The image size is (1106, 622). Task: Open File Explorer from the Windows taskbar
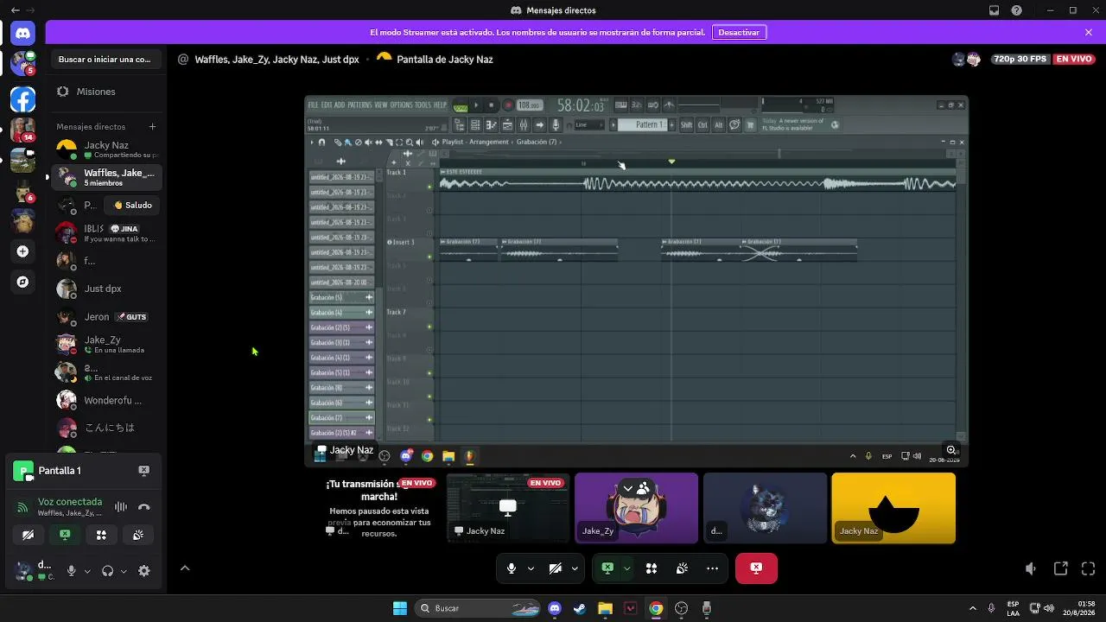[x=605, y=608]
